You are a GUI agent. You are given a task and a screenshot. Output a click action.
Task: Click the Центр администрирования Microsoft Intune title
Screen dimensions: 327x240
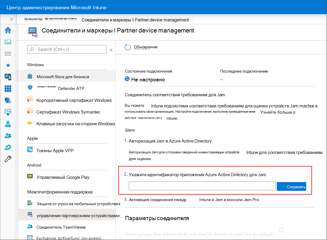point(57,8)
